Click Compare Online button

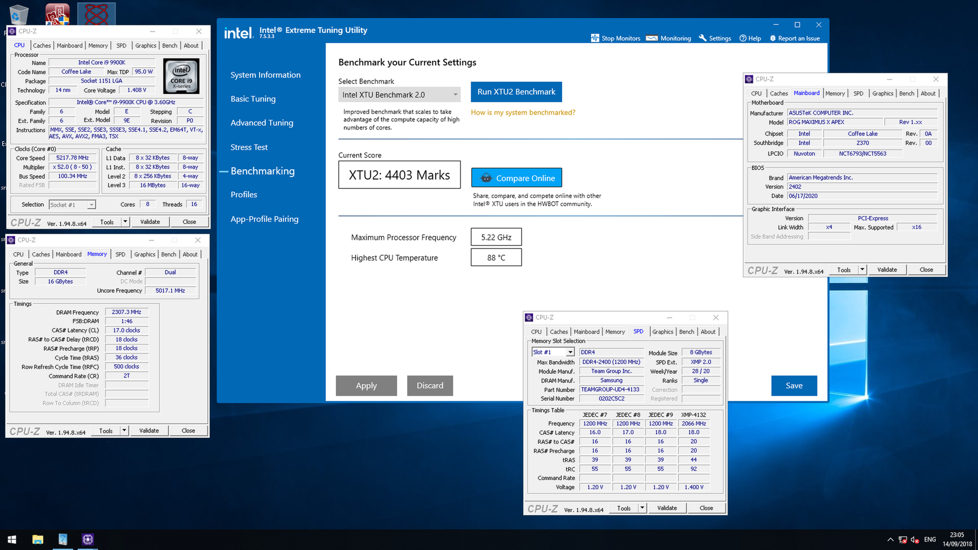pyautogui.click(x=517, y=178)
